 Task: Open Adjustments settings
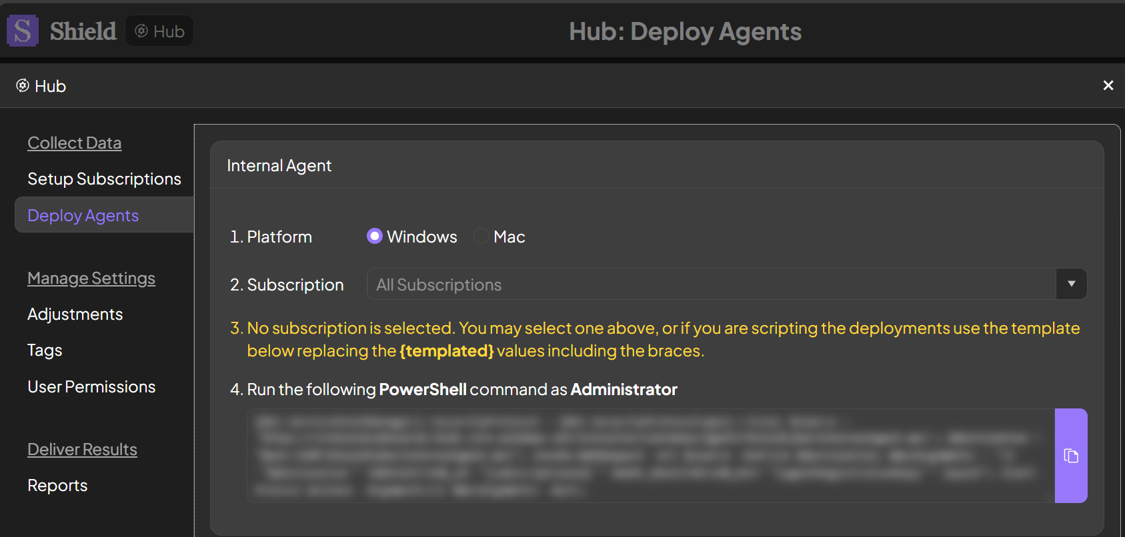pyautogui.click(x=75, y=314)
